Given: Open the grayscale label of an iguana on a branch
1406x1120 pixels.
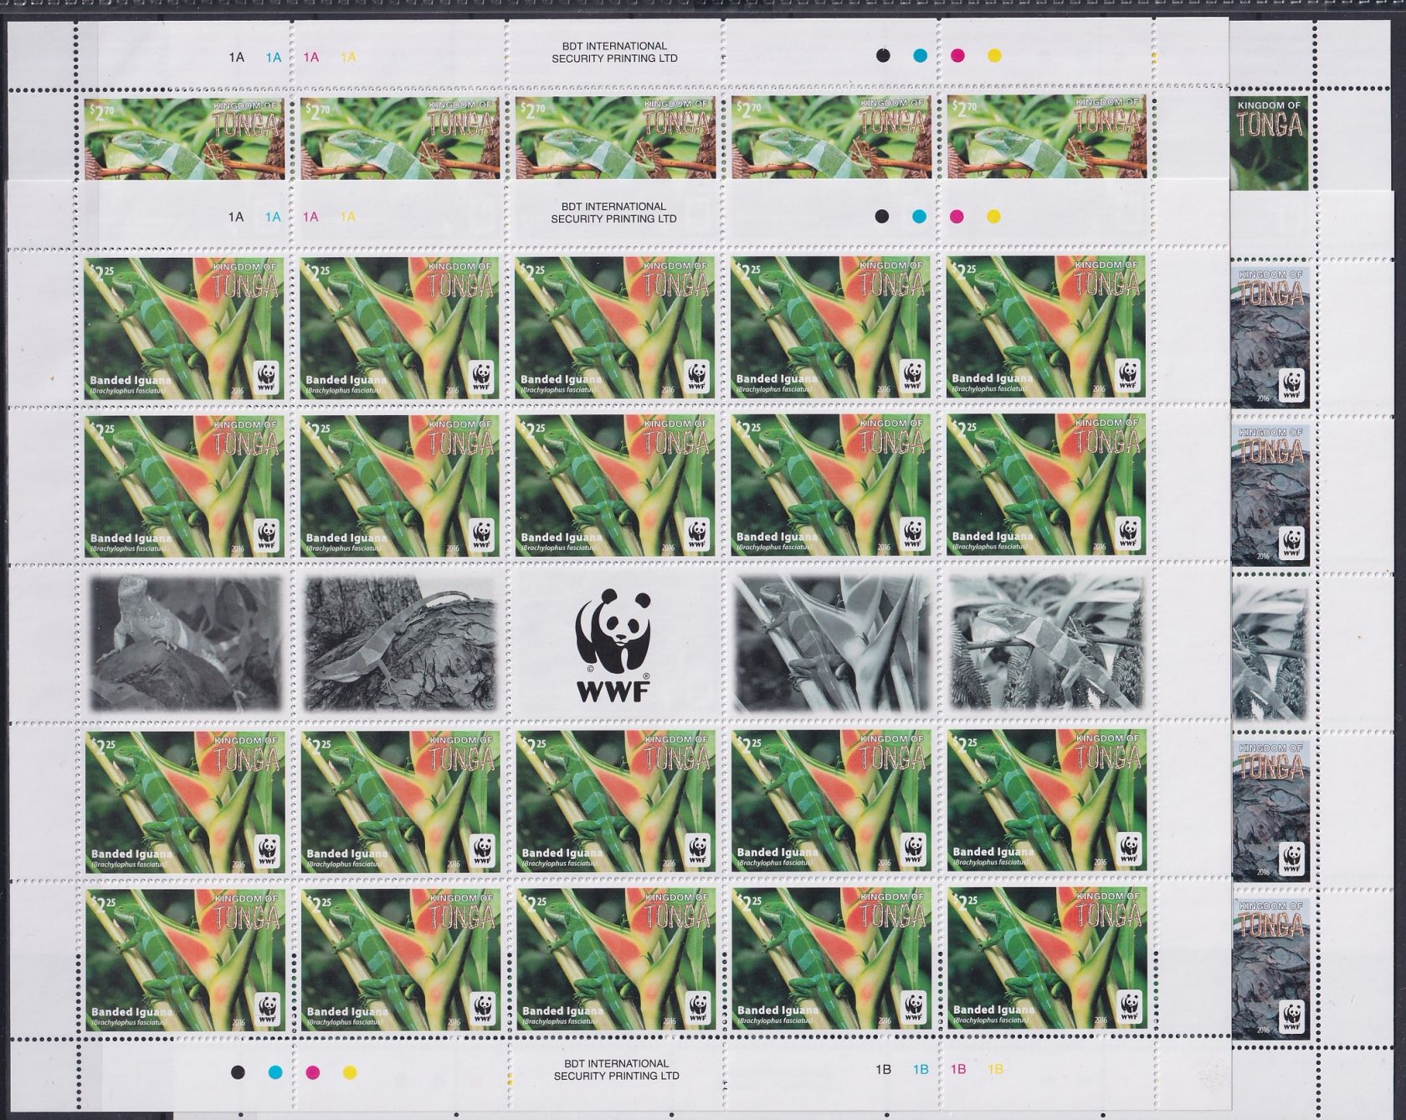Looking at the screenshot, I should click(x=1047, y=643).
